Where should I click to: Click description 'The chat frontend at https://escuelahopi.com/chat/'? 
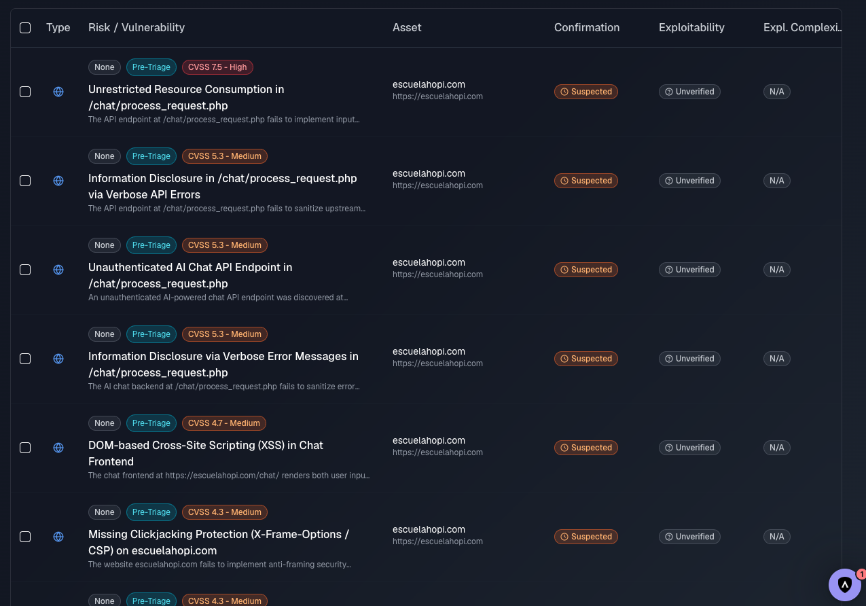229,476
